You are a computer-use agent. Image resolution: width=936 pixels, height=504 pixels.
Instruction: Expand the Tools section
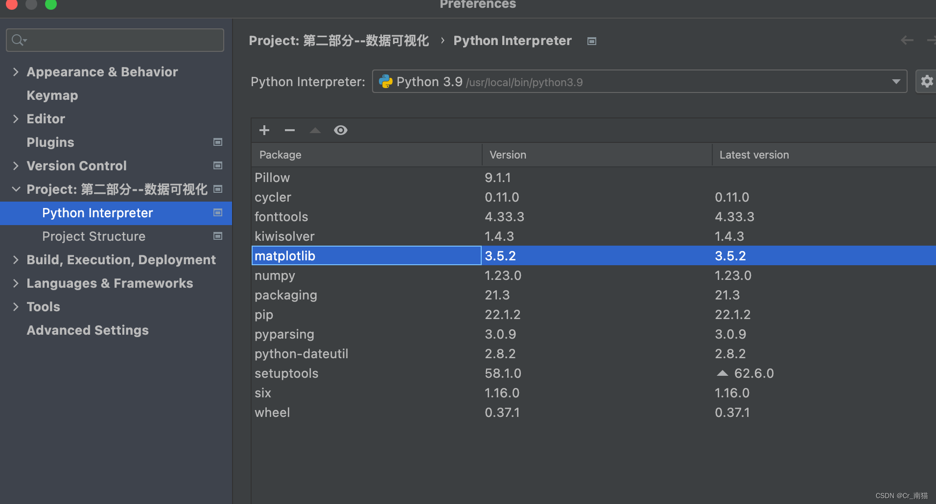(x=16, y=307)
